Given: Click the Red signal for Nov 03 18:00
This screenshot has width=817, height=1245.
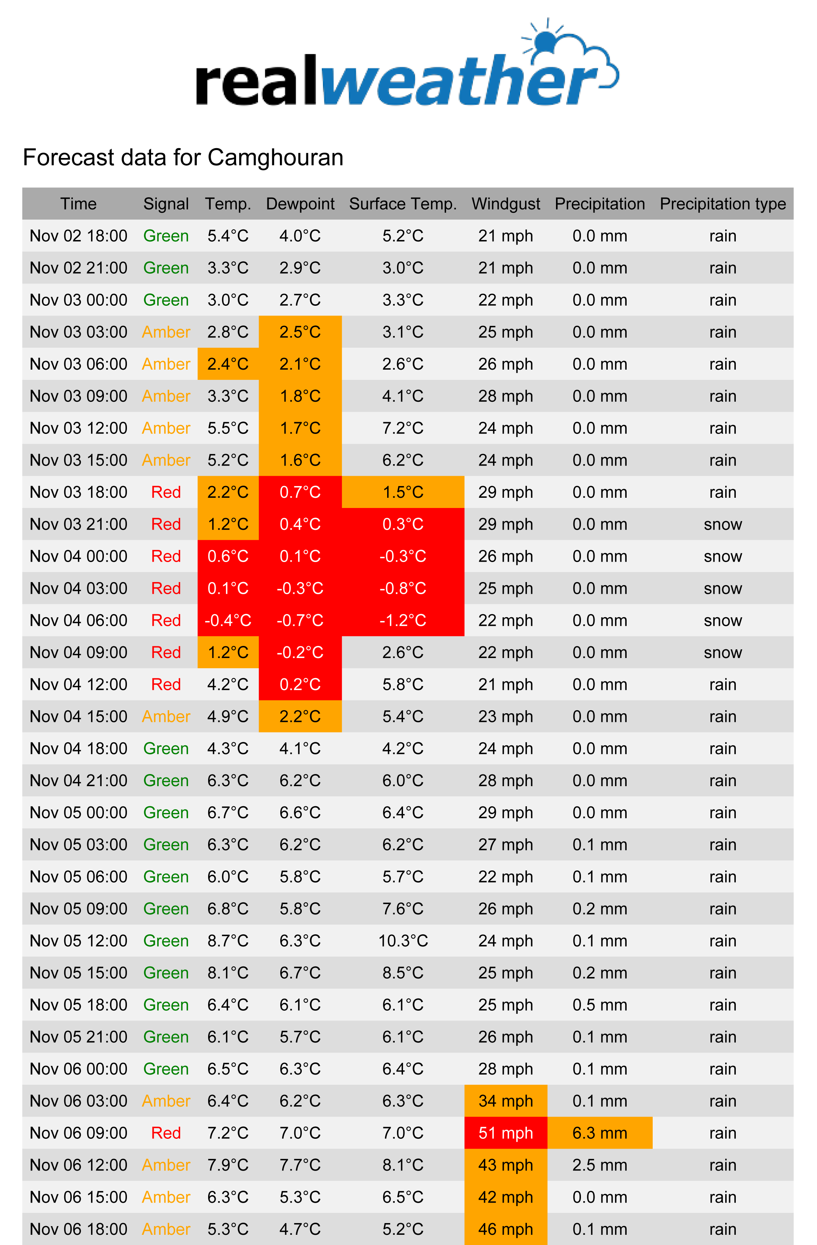Looking at the screenshot, I should (x=166, y=492).
